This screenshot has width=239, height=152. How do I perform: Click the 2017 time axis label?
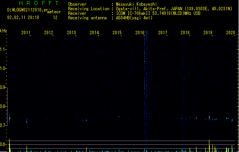click(x=163, y=33)
